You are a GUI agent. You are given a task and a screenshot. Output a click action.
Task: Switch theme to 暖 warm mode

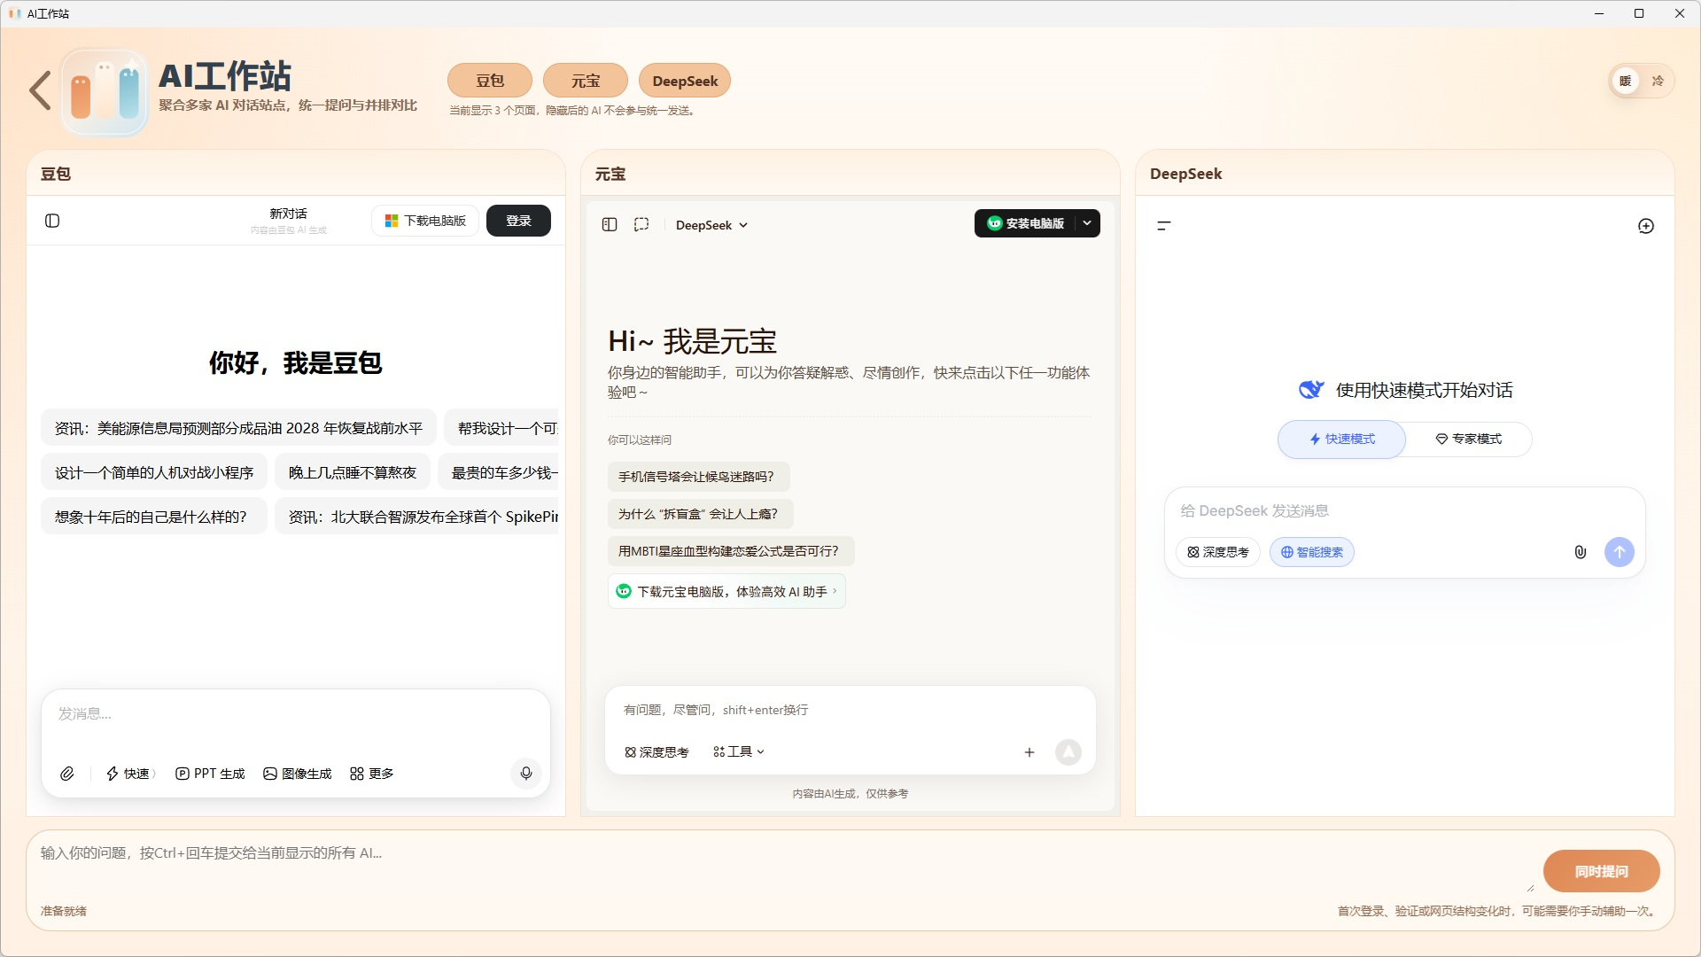[x=1626, y=81]
